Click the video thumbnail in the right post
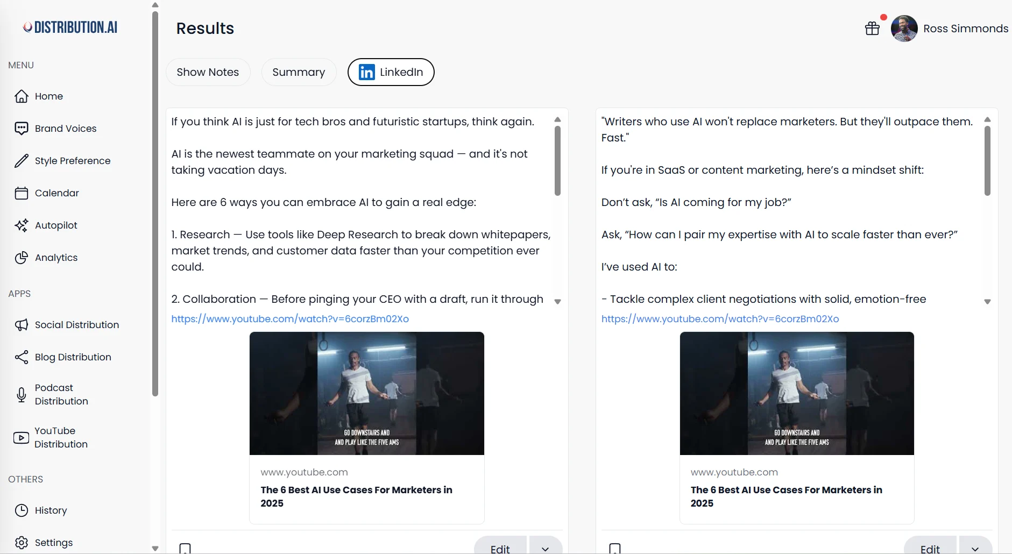Screen dimensions: 1012x554 796,393
